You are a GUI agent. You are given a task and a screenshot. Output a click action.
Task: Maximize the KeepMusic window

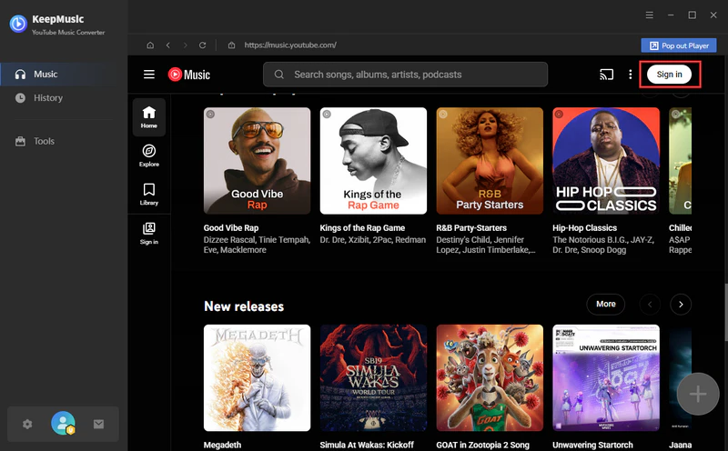692,15
